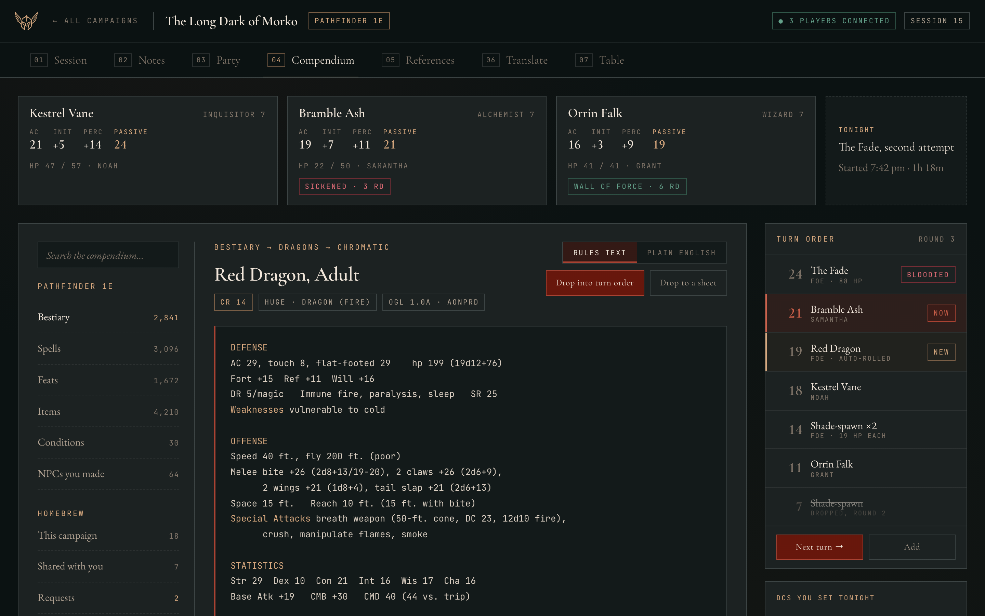The height and width of the screenshot is (616, 985).
Task: Open NPCs you made
Action: point(108,474)
